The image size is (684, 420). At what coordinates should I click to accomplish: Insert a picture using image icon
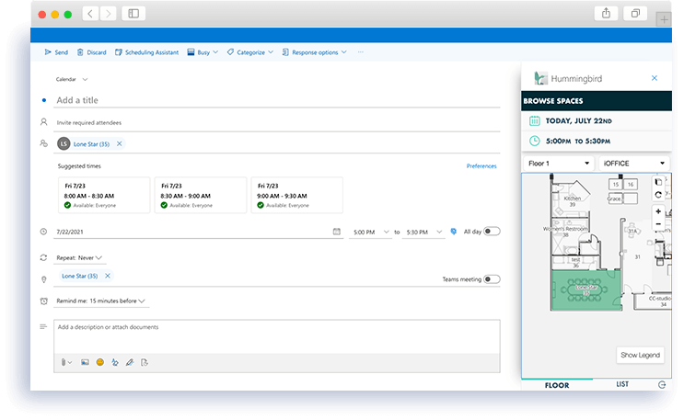click(85, 362)
